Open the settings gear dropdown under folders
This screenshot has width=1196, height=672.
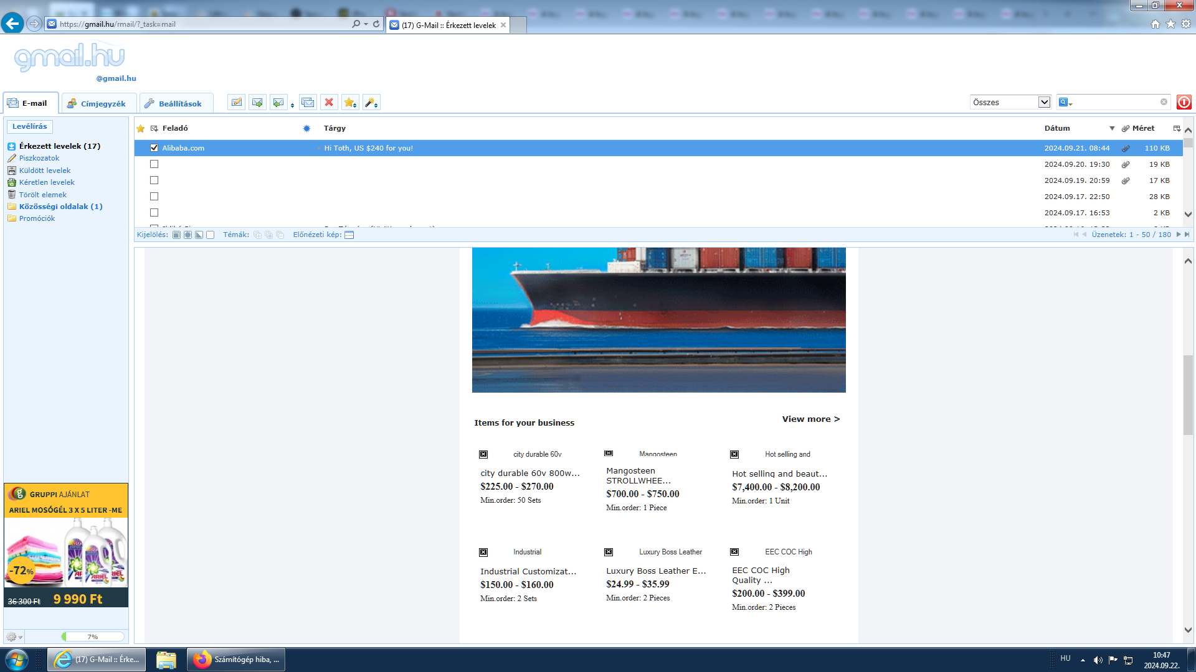(14, 637)
